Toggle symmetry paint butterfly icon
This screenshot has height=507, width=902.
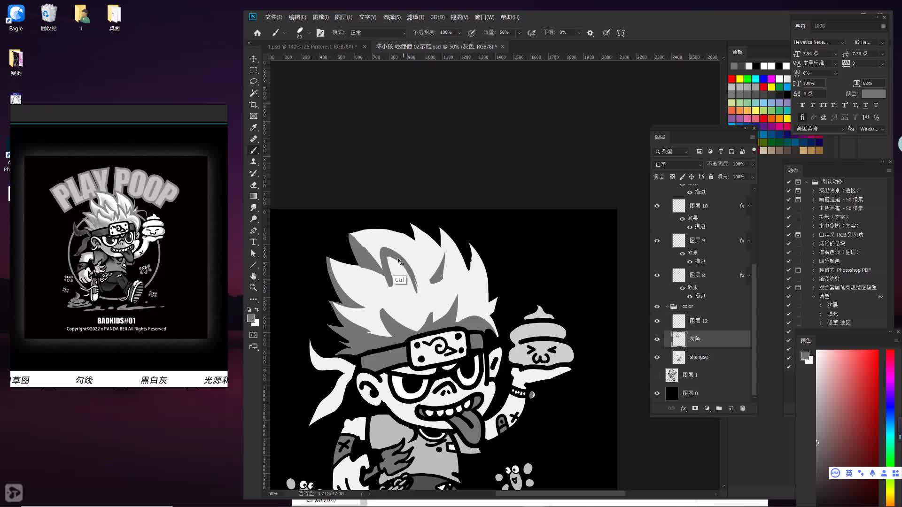click(621, 33)
